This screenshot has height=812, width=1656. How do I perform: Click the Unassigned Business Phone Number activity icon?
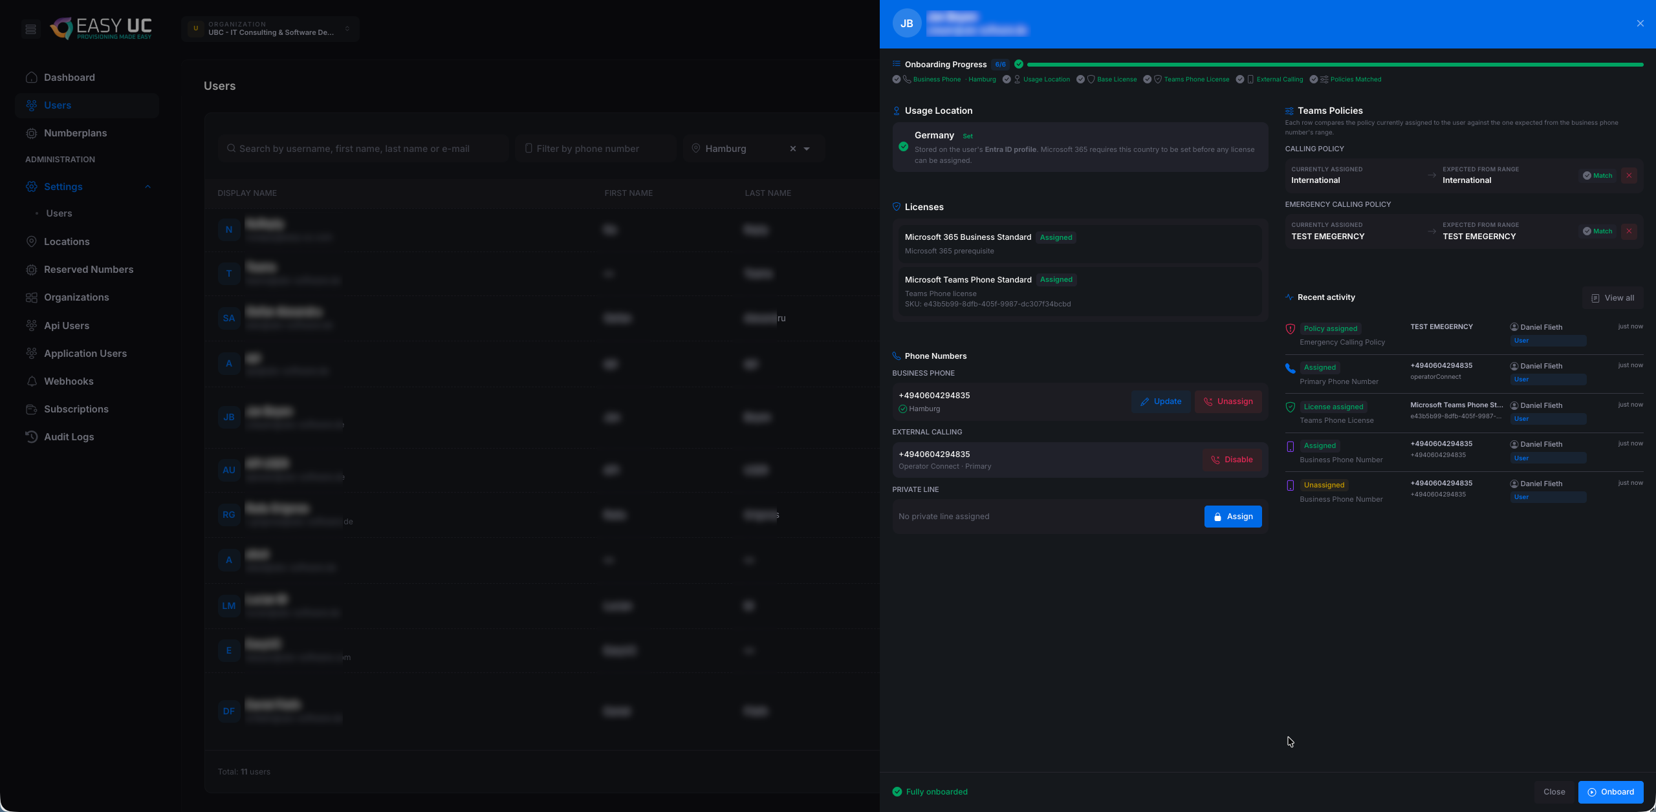[1290, 486]
